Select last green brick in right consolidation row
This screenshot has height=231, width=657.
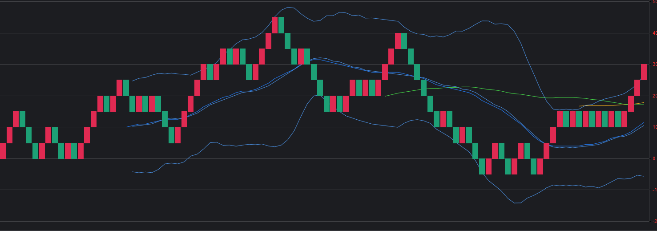click(618, 119)
